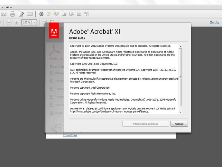Image resolution: width=222 pixels, height=167 pixels.
Task: Open the Aide menu
Action: [9, 7]
